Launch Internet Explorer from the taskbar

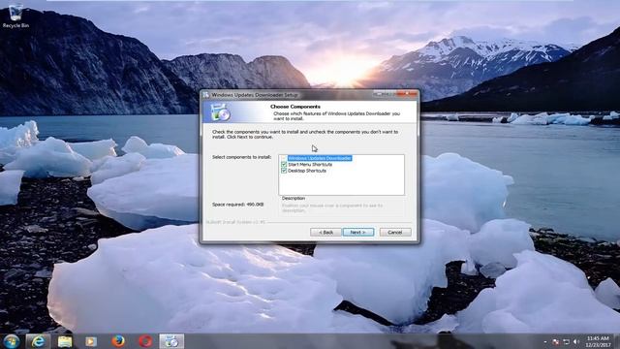[38, 341]
